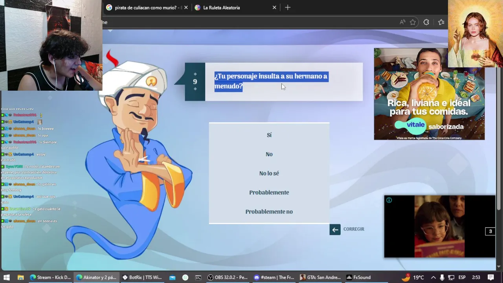The height and width of the screenshot is (283, 503).
Task: Click the webcam overlay of the streamer
Action: pyautogui.click(x=51, y=45)
